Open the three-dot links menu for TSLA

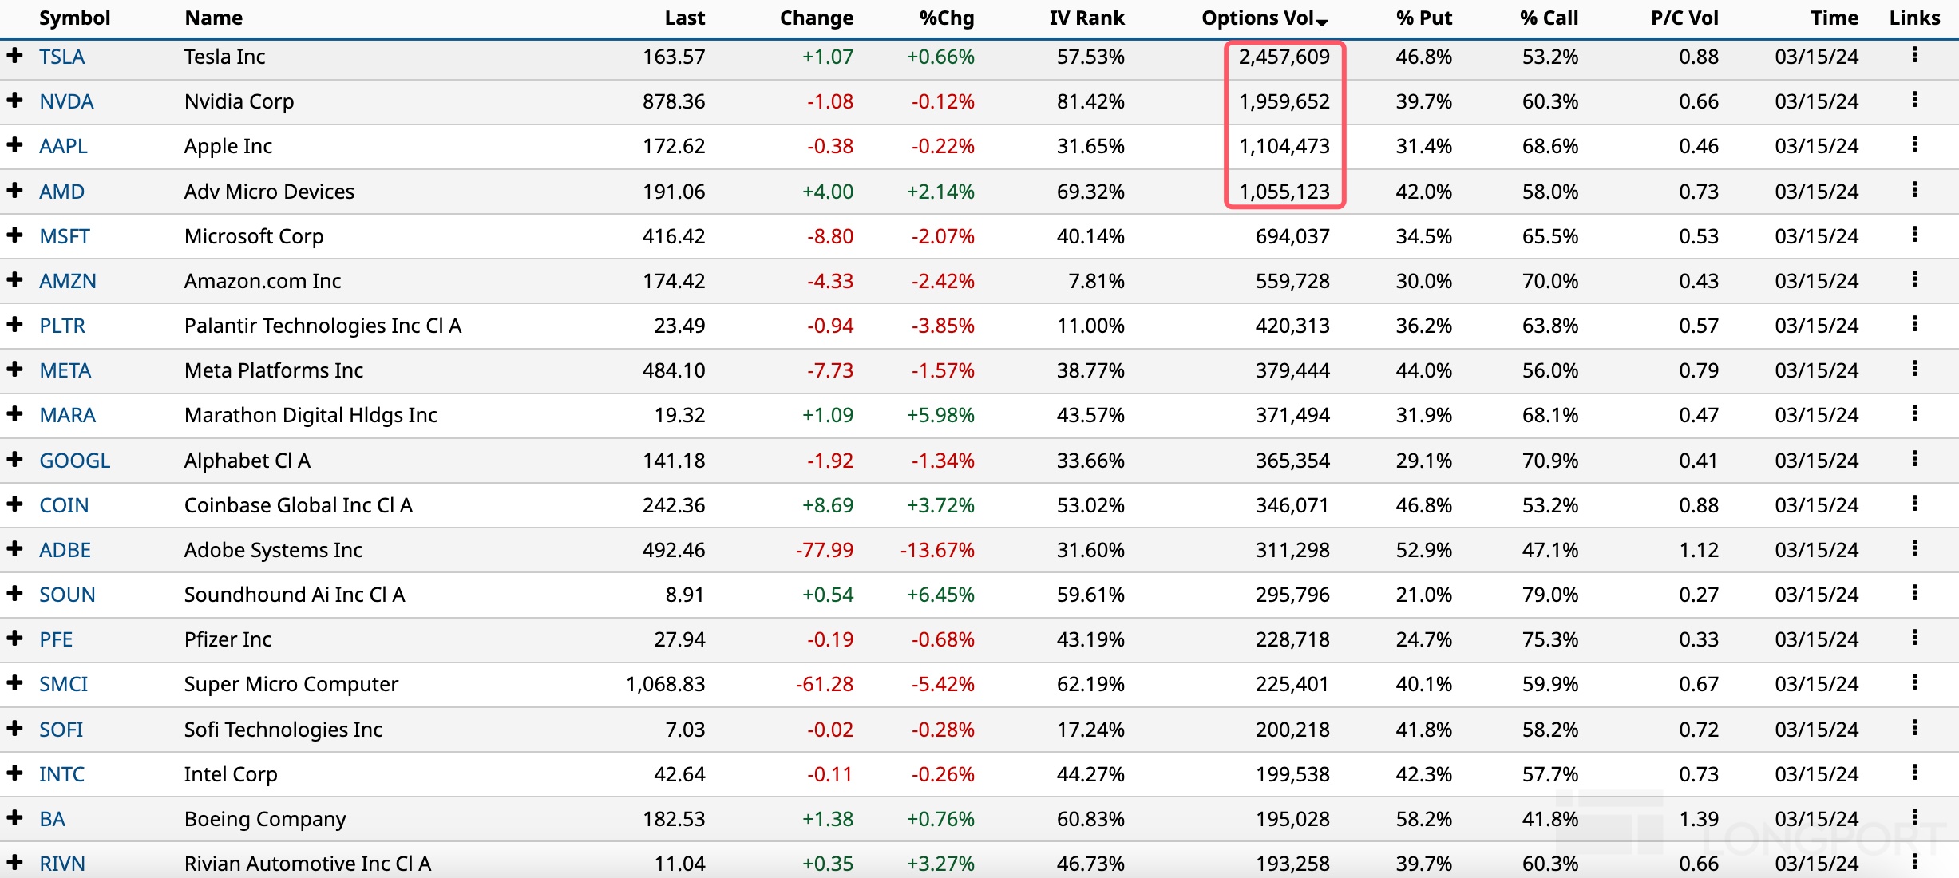click(x=1913, y=55)
